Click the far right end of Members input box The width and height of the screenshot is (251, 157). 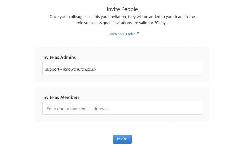tap(199, 108)
